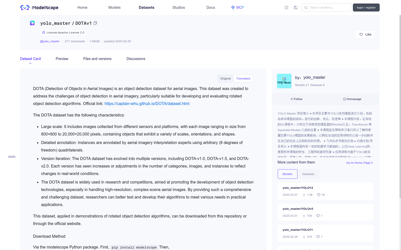Click the Search anything input field
This screenshot has height=250, width=401.
pyautogui.click(x=327, y=7)
